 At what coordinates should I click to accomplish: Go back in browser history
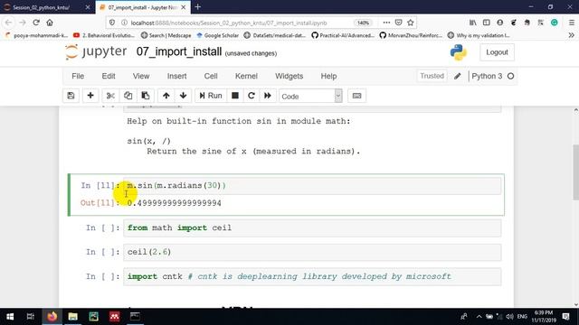(x=8, y=23)
